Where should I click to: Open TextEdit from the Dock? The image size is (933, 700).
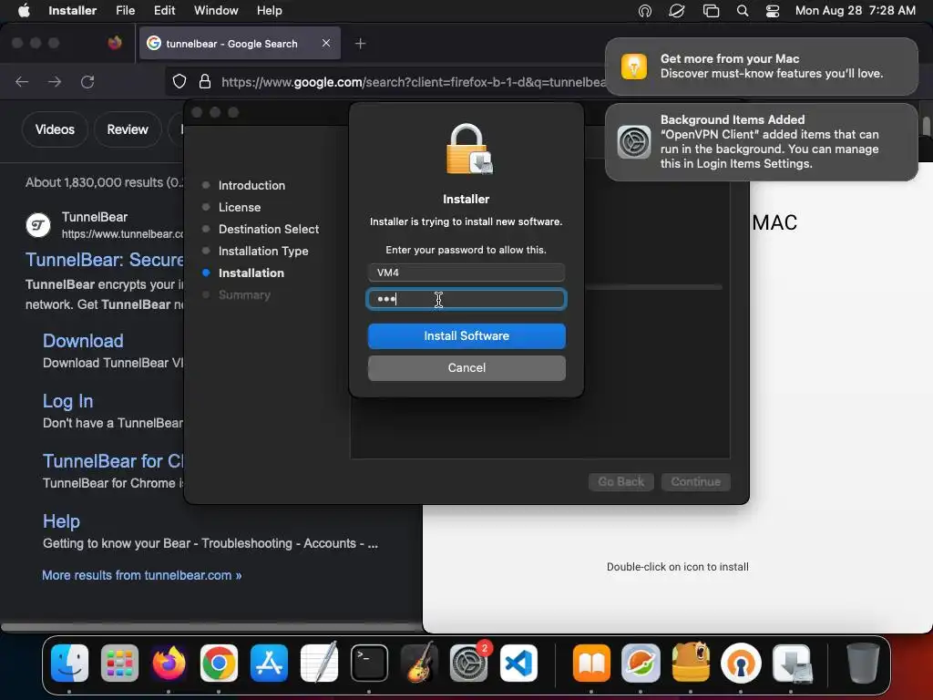[x=319, y=663]
